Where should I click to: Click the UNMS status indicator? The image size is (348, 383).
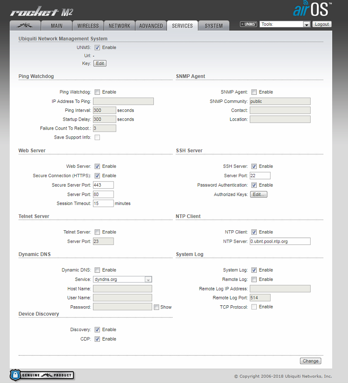249,24
